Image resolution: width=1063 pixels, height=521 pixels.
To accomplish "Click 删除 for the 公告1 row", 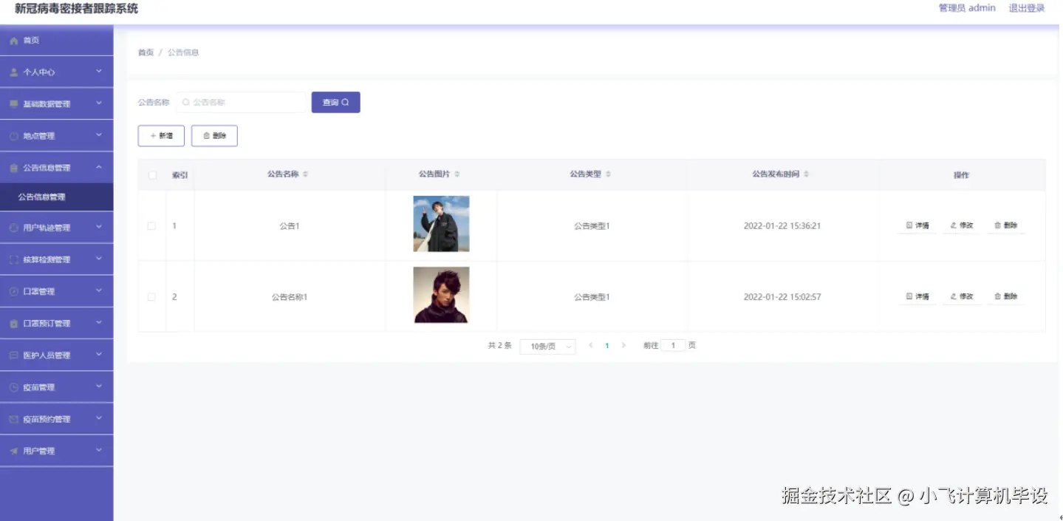I will click(1006, 225).
